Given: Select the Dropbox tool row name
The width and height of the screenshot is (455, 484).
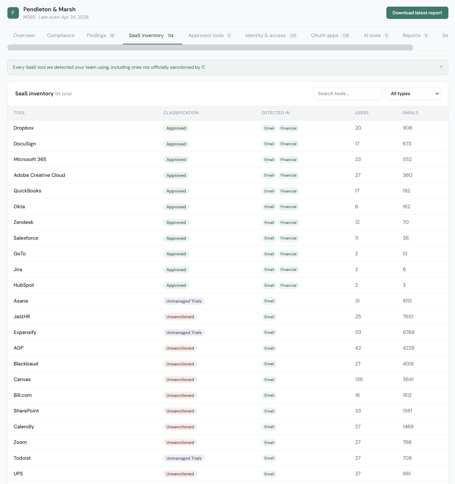Looking at the screenshot, I should tap(24, 128).
